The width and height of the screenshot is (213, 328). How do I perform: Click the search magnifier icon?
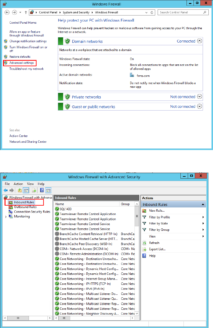point(204,12)
